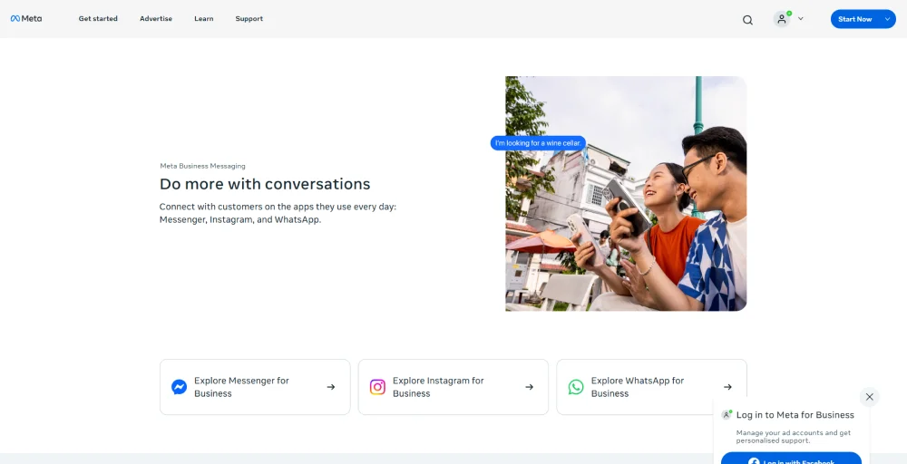This screenshot has width=907, height=464.
Task: Click the Messenger logo icon
Action: pos(179,387)
